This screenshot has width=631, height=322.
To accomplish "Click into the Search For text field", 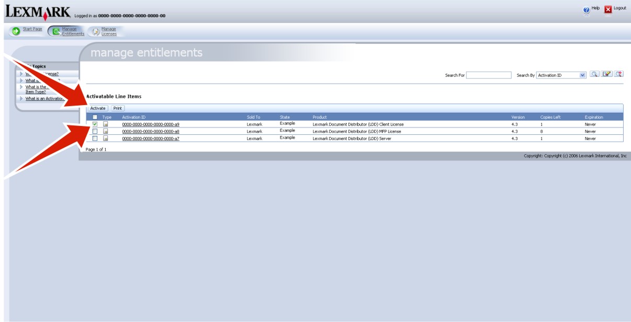I will (489, 75).
